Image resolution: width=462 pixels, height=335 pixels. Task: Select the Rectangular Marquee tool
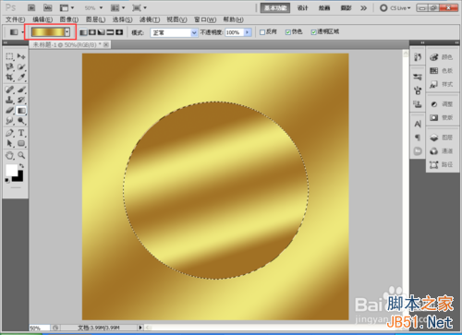tap(9, 56)
